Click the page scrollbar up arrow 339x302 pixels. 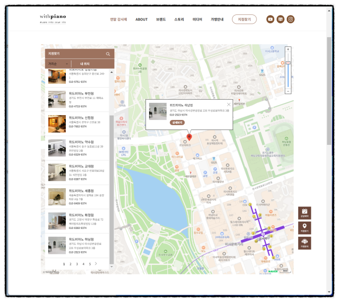329,11
